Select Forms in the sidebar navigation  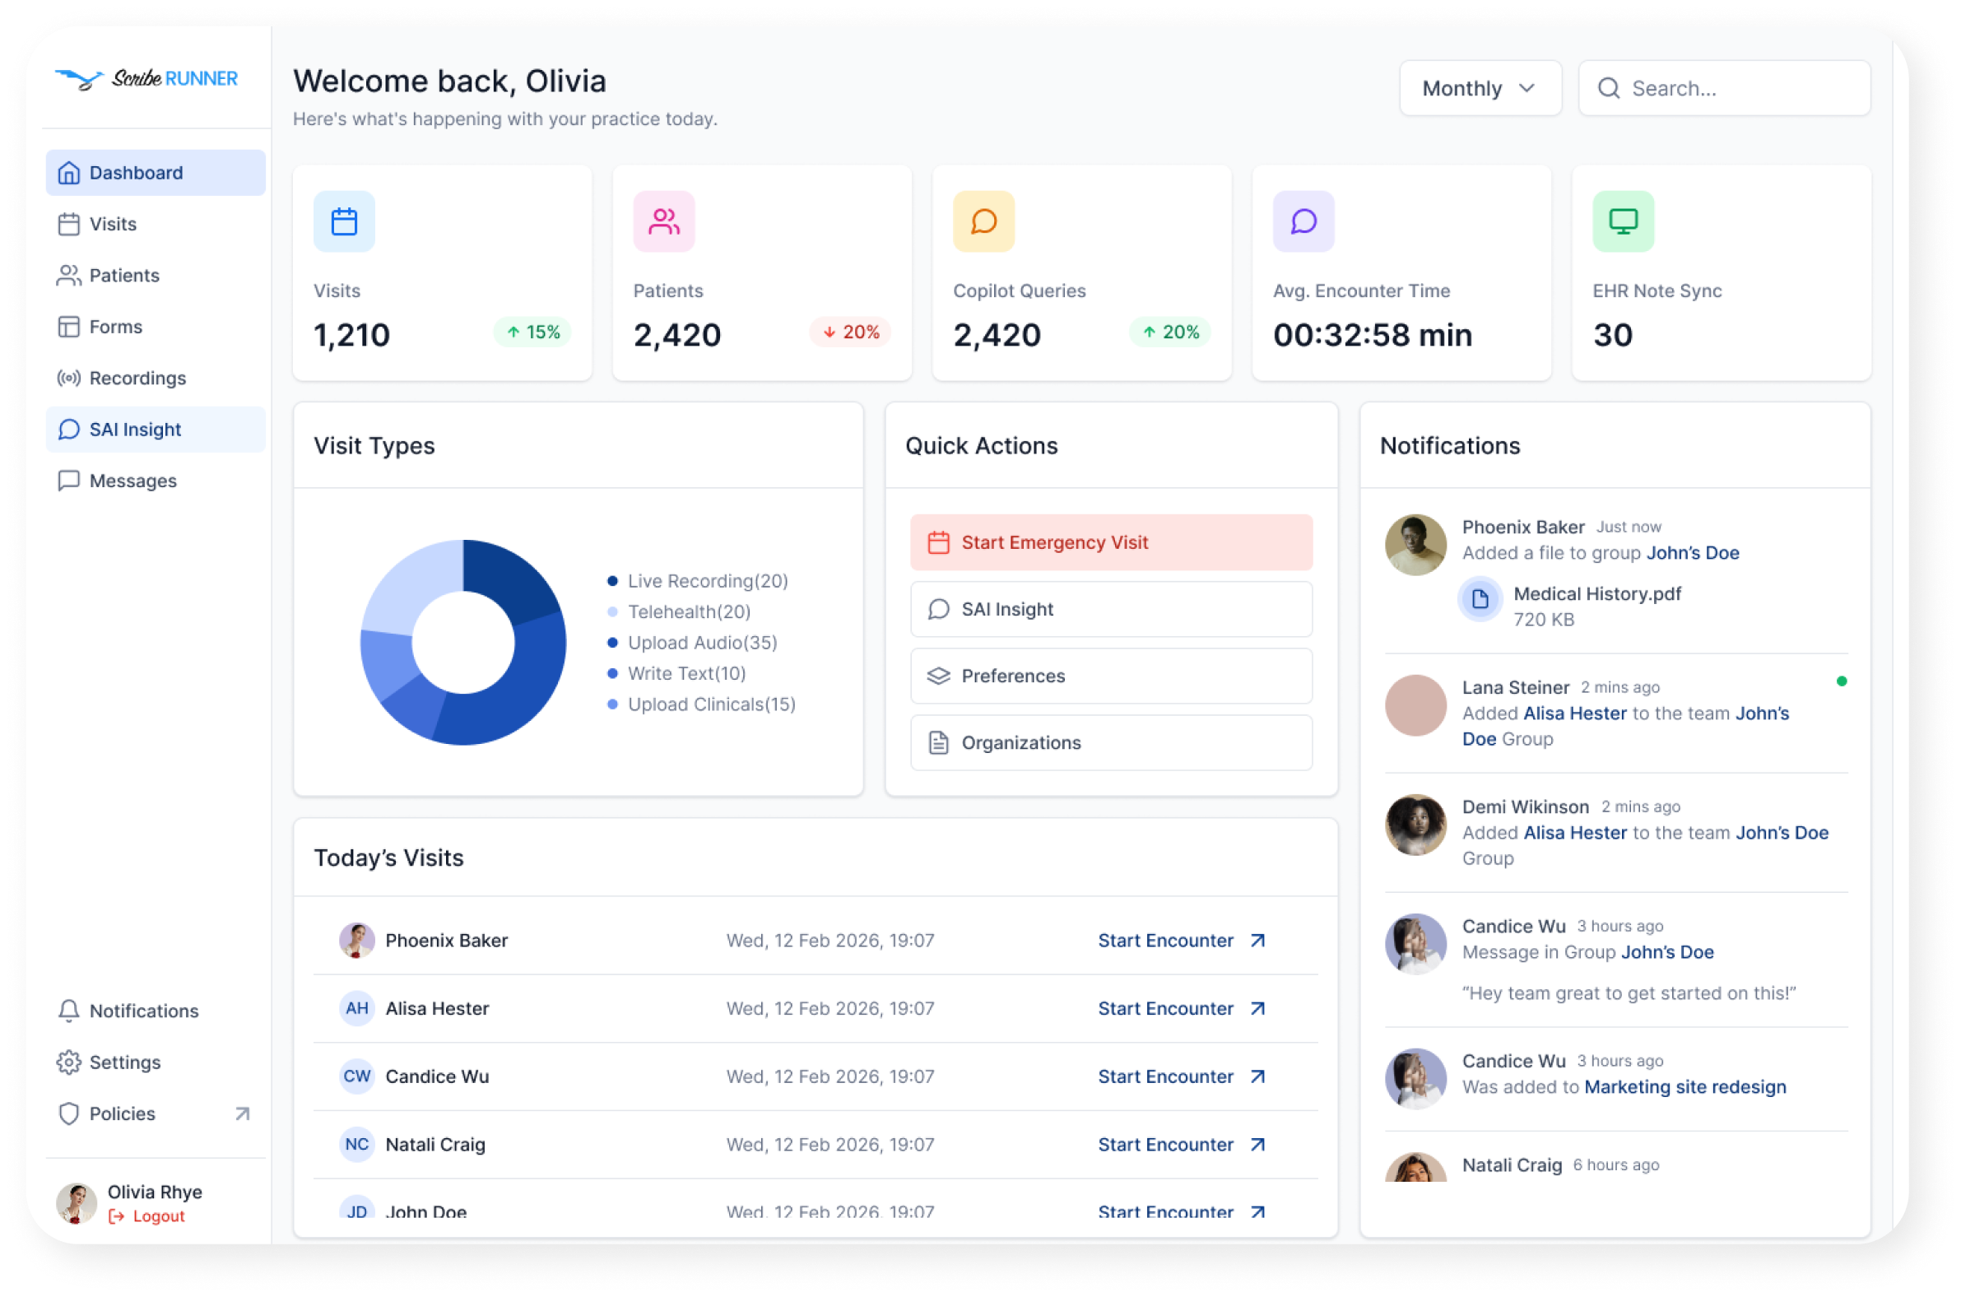coord(156,327)
